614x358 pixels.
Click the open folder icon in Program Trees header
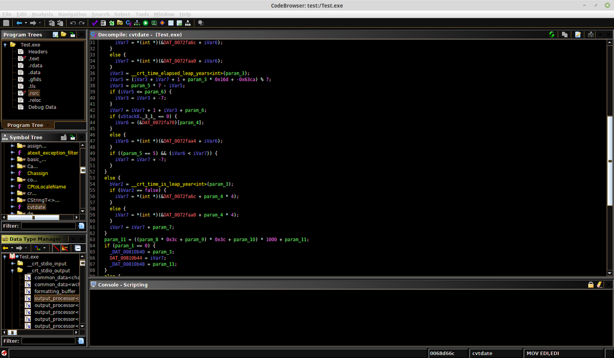pyautogui.click(x=63, y=34)
